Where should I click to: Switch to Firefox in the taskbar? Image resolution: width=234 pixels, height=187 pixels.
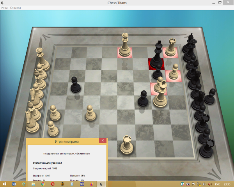tap(92, 183)
